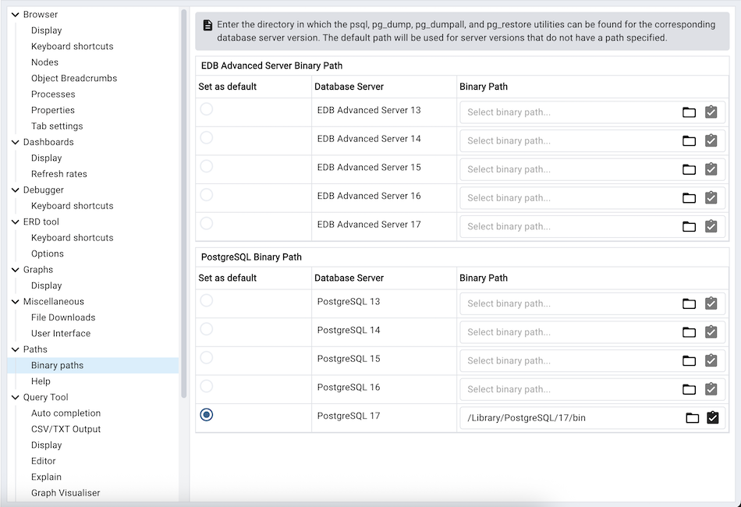741x507 pixels.
Task: Open the folder picker for PostgreSQL 16
Action: (689, 388)
